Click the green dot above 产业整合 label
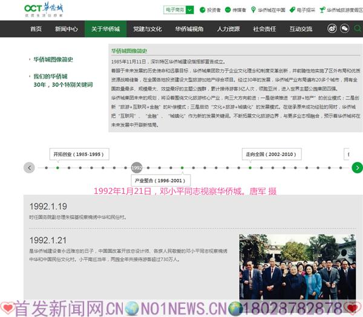 (182, 168)
